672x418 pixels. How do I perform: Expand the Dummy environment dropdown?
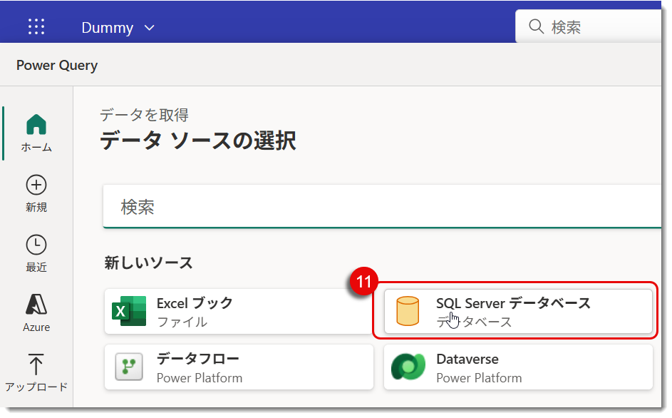tap(118, 28)
